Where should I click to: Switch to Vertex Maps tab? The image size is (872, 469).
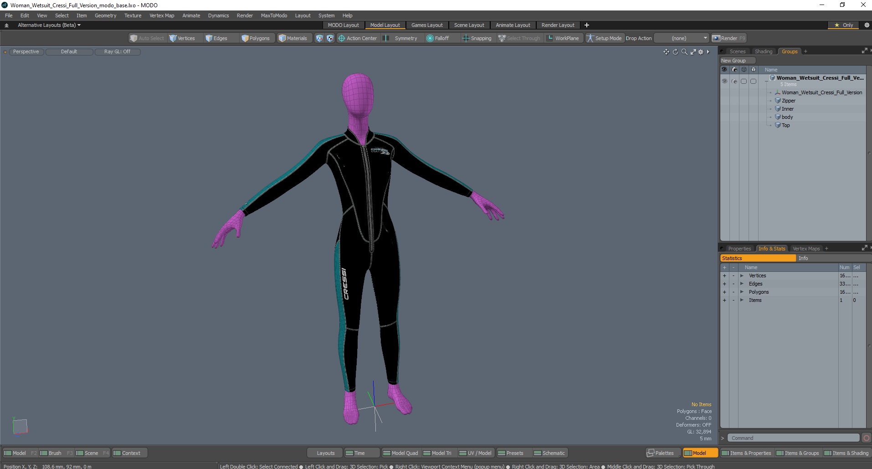[806, 249]
